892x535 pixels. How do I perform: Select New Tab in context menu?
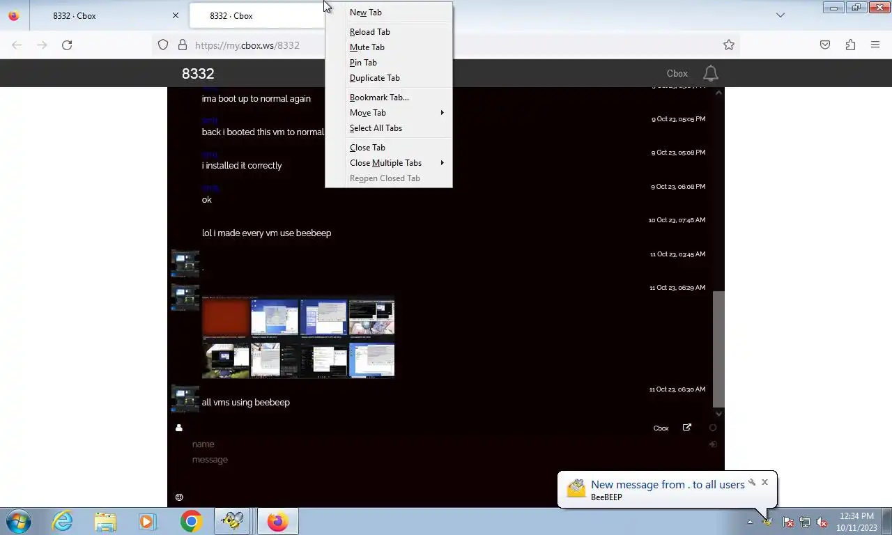(x=389, y=13)
